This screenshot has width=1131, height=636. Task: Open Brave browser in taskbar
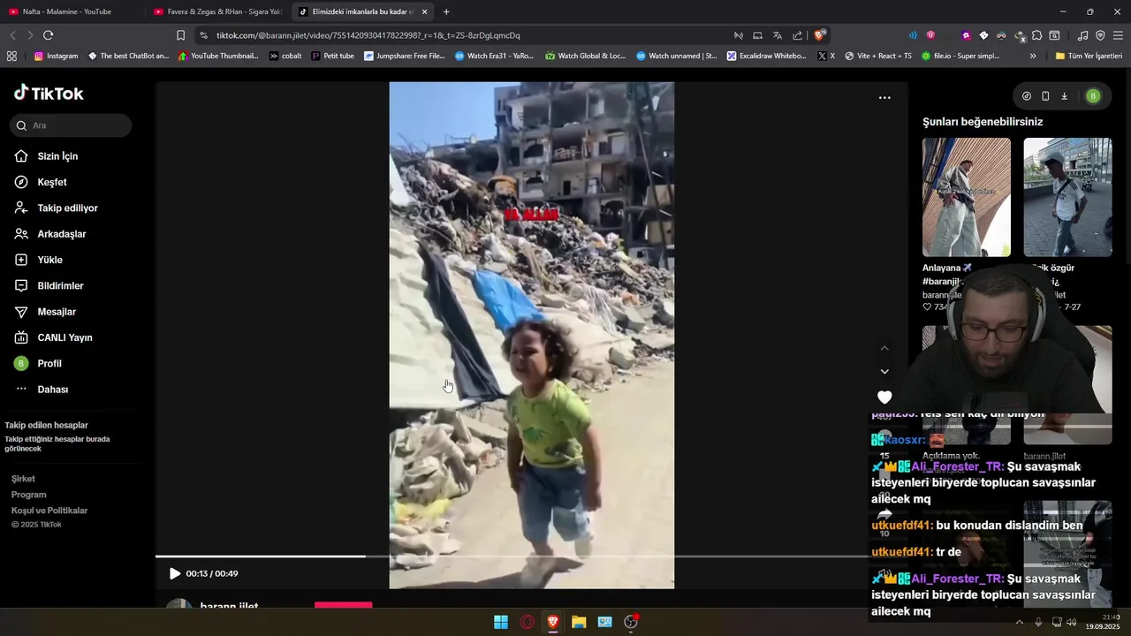coord(553,622)
